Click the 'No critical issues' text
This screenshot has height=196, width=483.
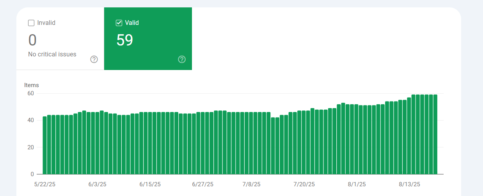tap(52, 54)
